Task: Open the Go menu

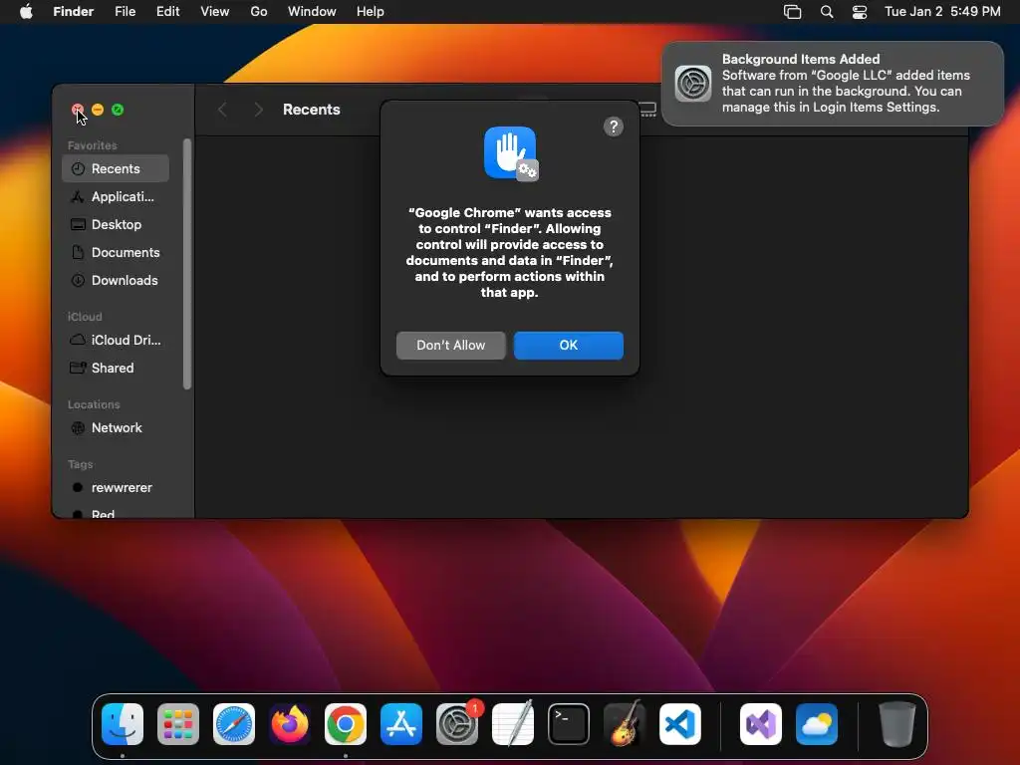Action: (259, 12)
